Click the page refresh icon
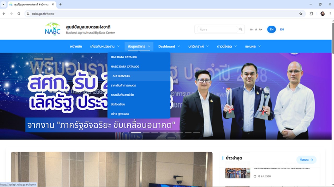Image resolution: width=334 pixels, height=187 pixels. pos(19,14)
